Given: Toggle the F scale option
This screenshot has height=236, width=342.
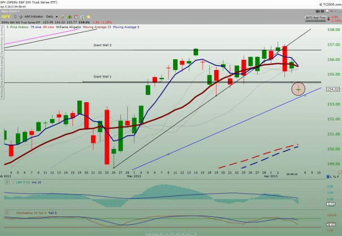Looking at the screenshot, I should tap(338, 177).
